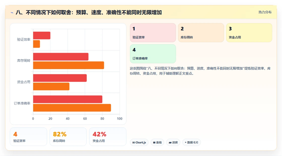This screenshot has height=156, width=282.
Task: Click the 热力分布 label in header
Action: [265, 12]
